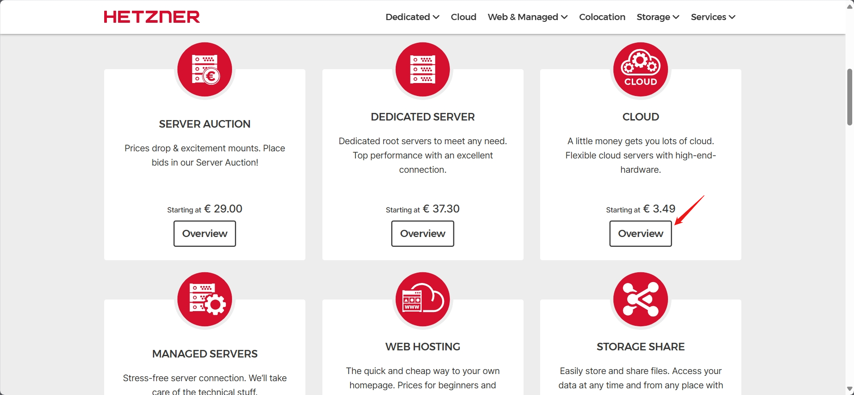Open the Colocation navigation item
The height and width of the screenshot is (395, 854).
coord(602,17)
